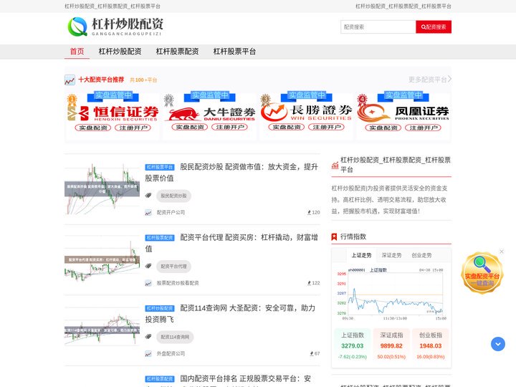Click the red bookmark icon beside 行情指数
Image resolution: width=516 pixels, height=387 pixels.
pos(334,236)
